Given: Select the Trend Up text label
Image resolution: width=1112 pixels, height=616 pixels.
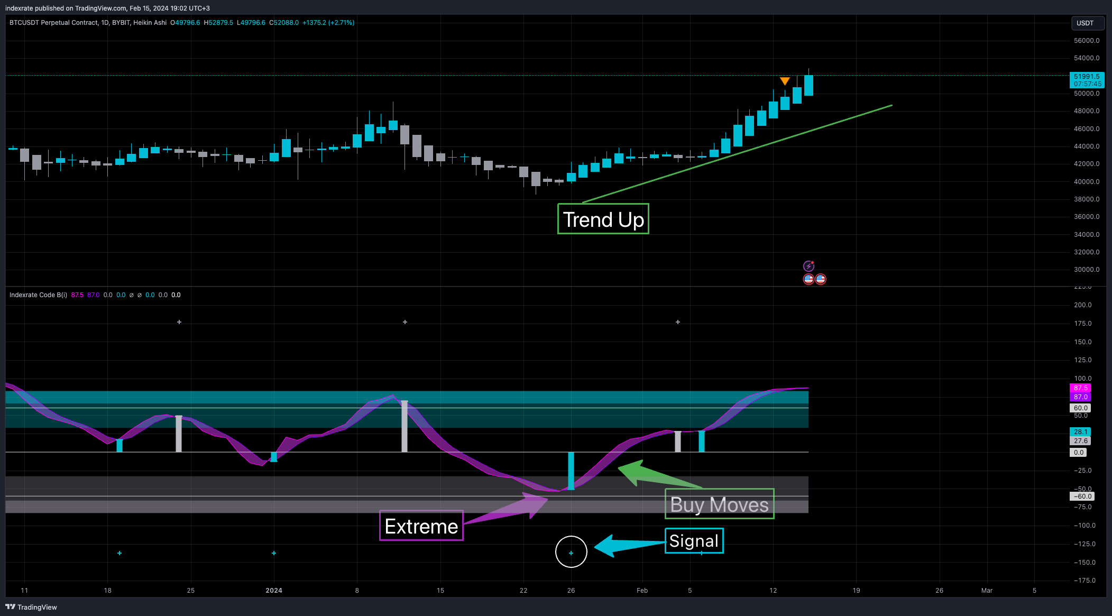Looking at the screenshot, I should pos(603,219).
